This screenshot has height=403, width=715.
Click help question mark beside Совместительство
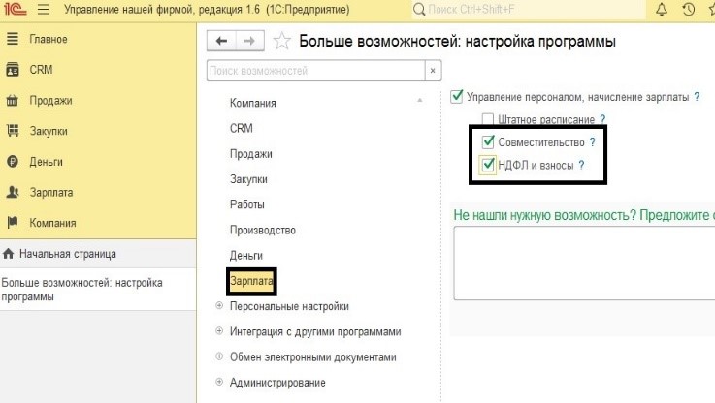592,142
